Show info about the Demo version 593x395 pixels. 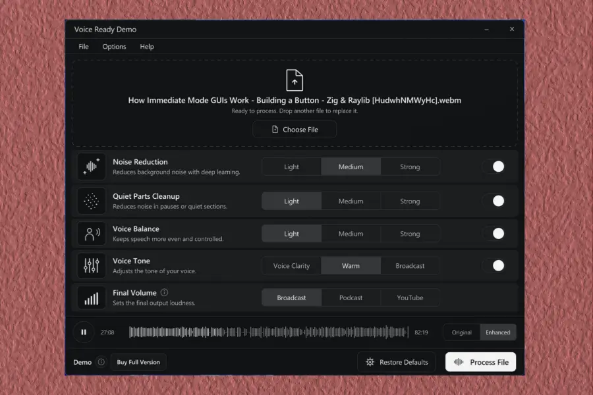tap(101, 361)
